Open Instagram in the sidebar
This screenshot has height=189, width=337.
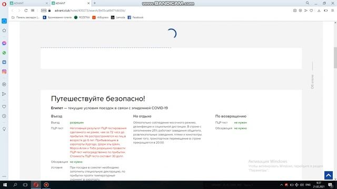pos(4,71)
